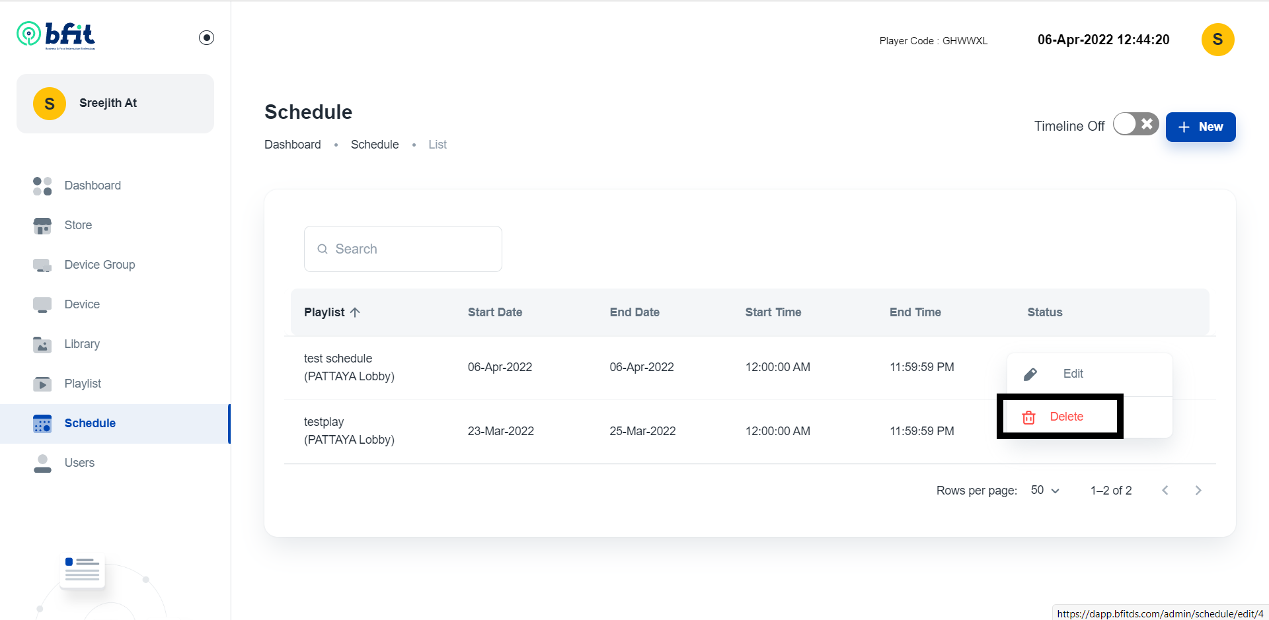The width and height of the screenshot is (1269, 620).
Task: Select the testplay (PATTAYA Lobby) cell
Action: coord(349,431)
